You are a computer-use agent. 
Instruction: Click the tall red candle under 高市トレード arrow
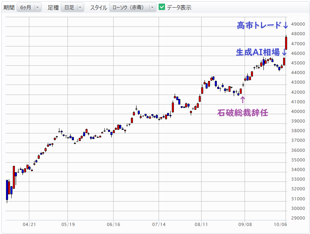pyautogui.click(x=286, y=42)
